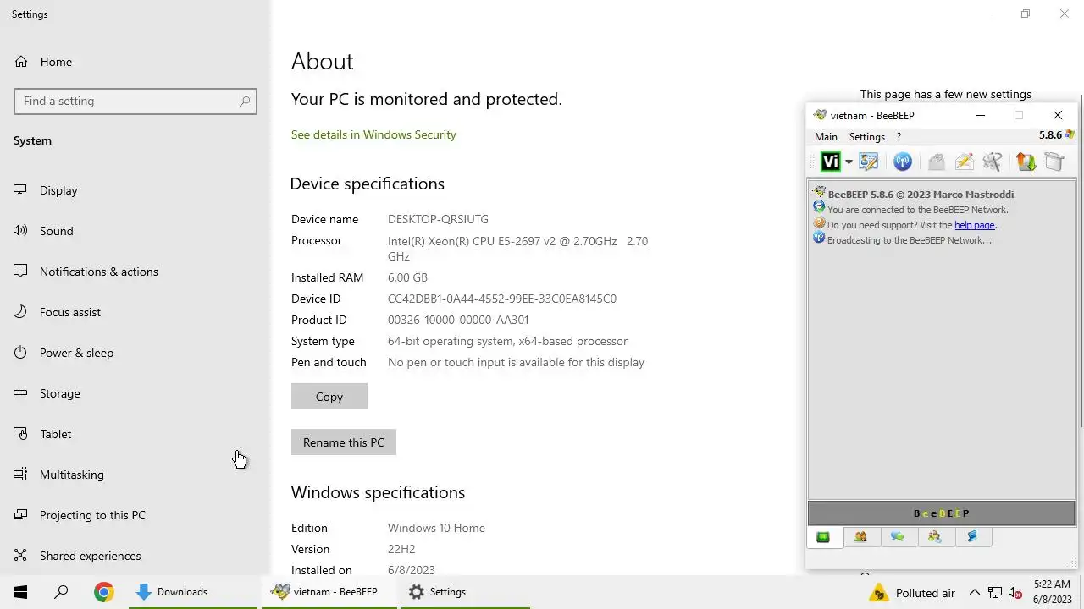This screenshot has width=1084, height=609.
Task: Click the bee icon beside BeeBEEP copyright line
Action: pyautogui.click(x=819, y=193)
